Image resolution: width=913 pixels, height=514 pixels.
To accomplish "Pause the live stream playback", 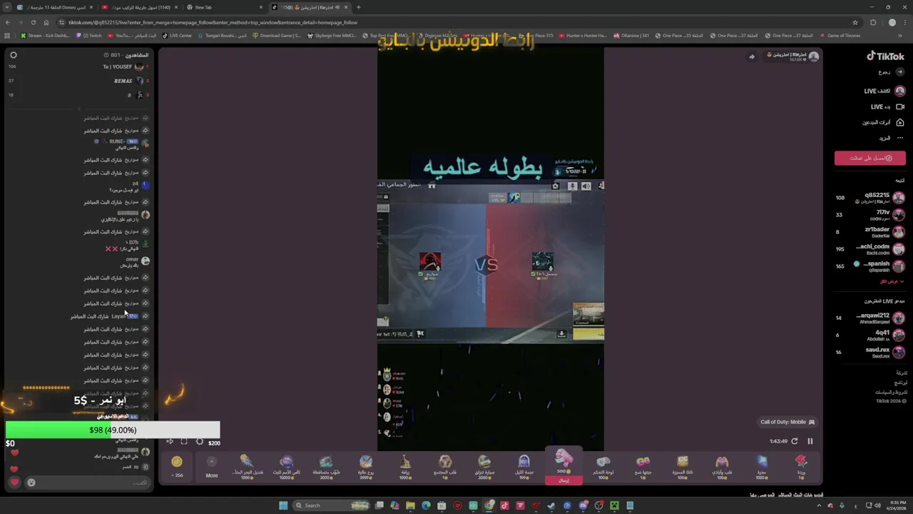I will pos(810,441).
